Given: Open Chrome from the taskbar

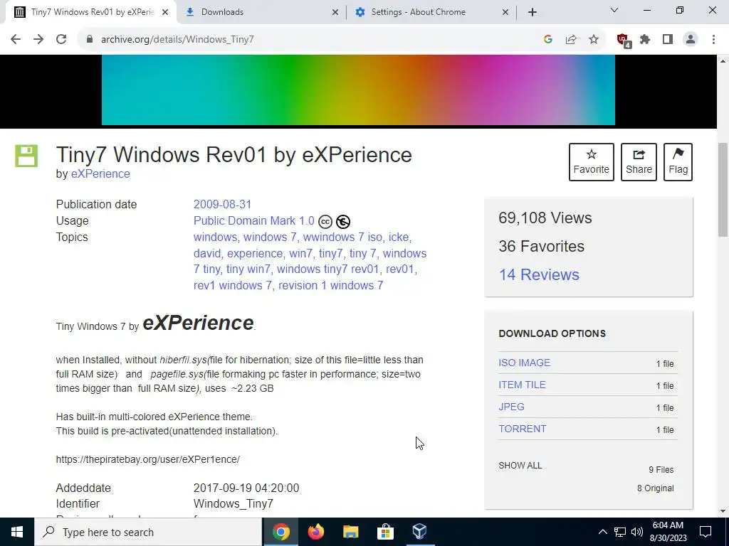Looking at the screenshot, I should tap(281, 532).
